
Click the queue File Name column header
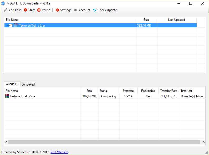click(42, 91)
